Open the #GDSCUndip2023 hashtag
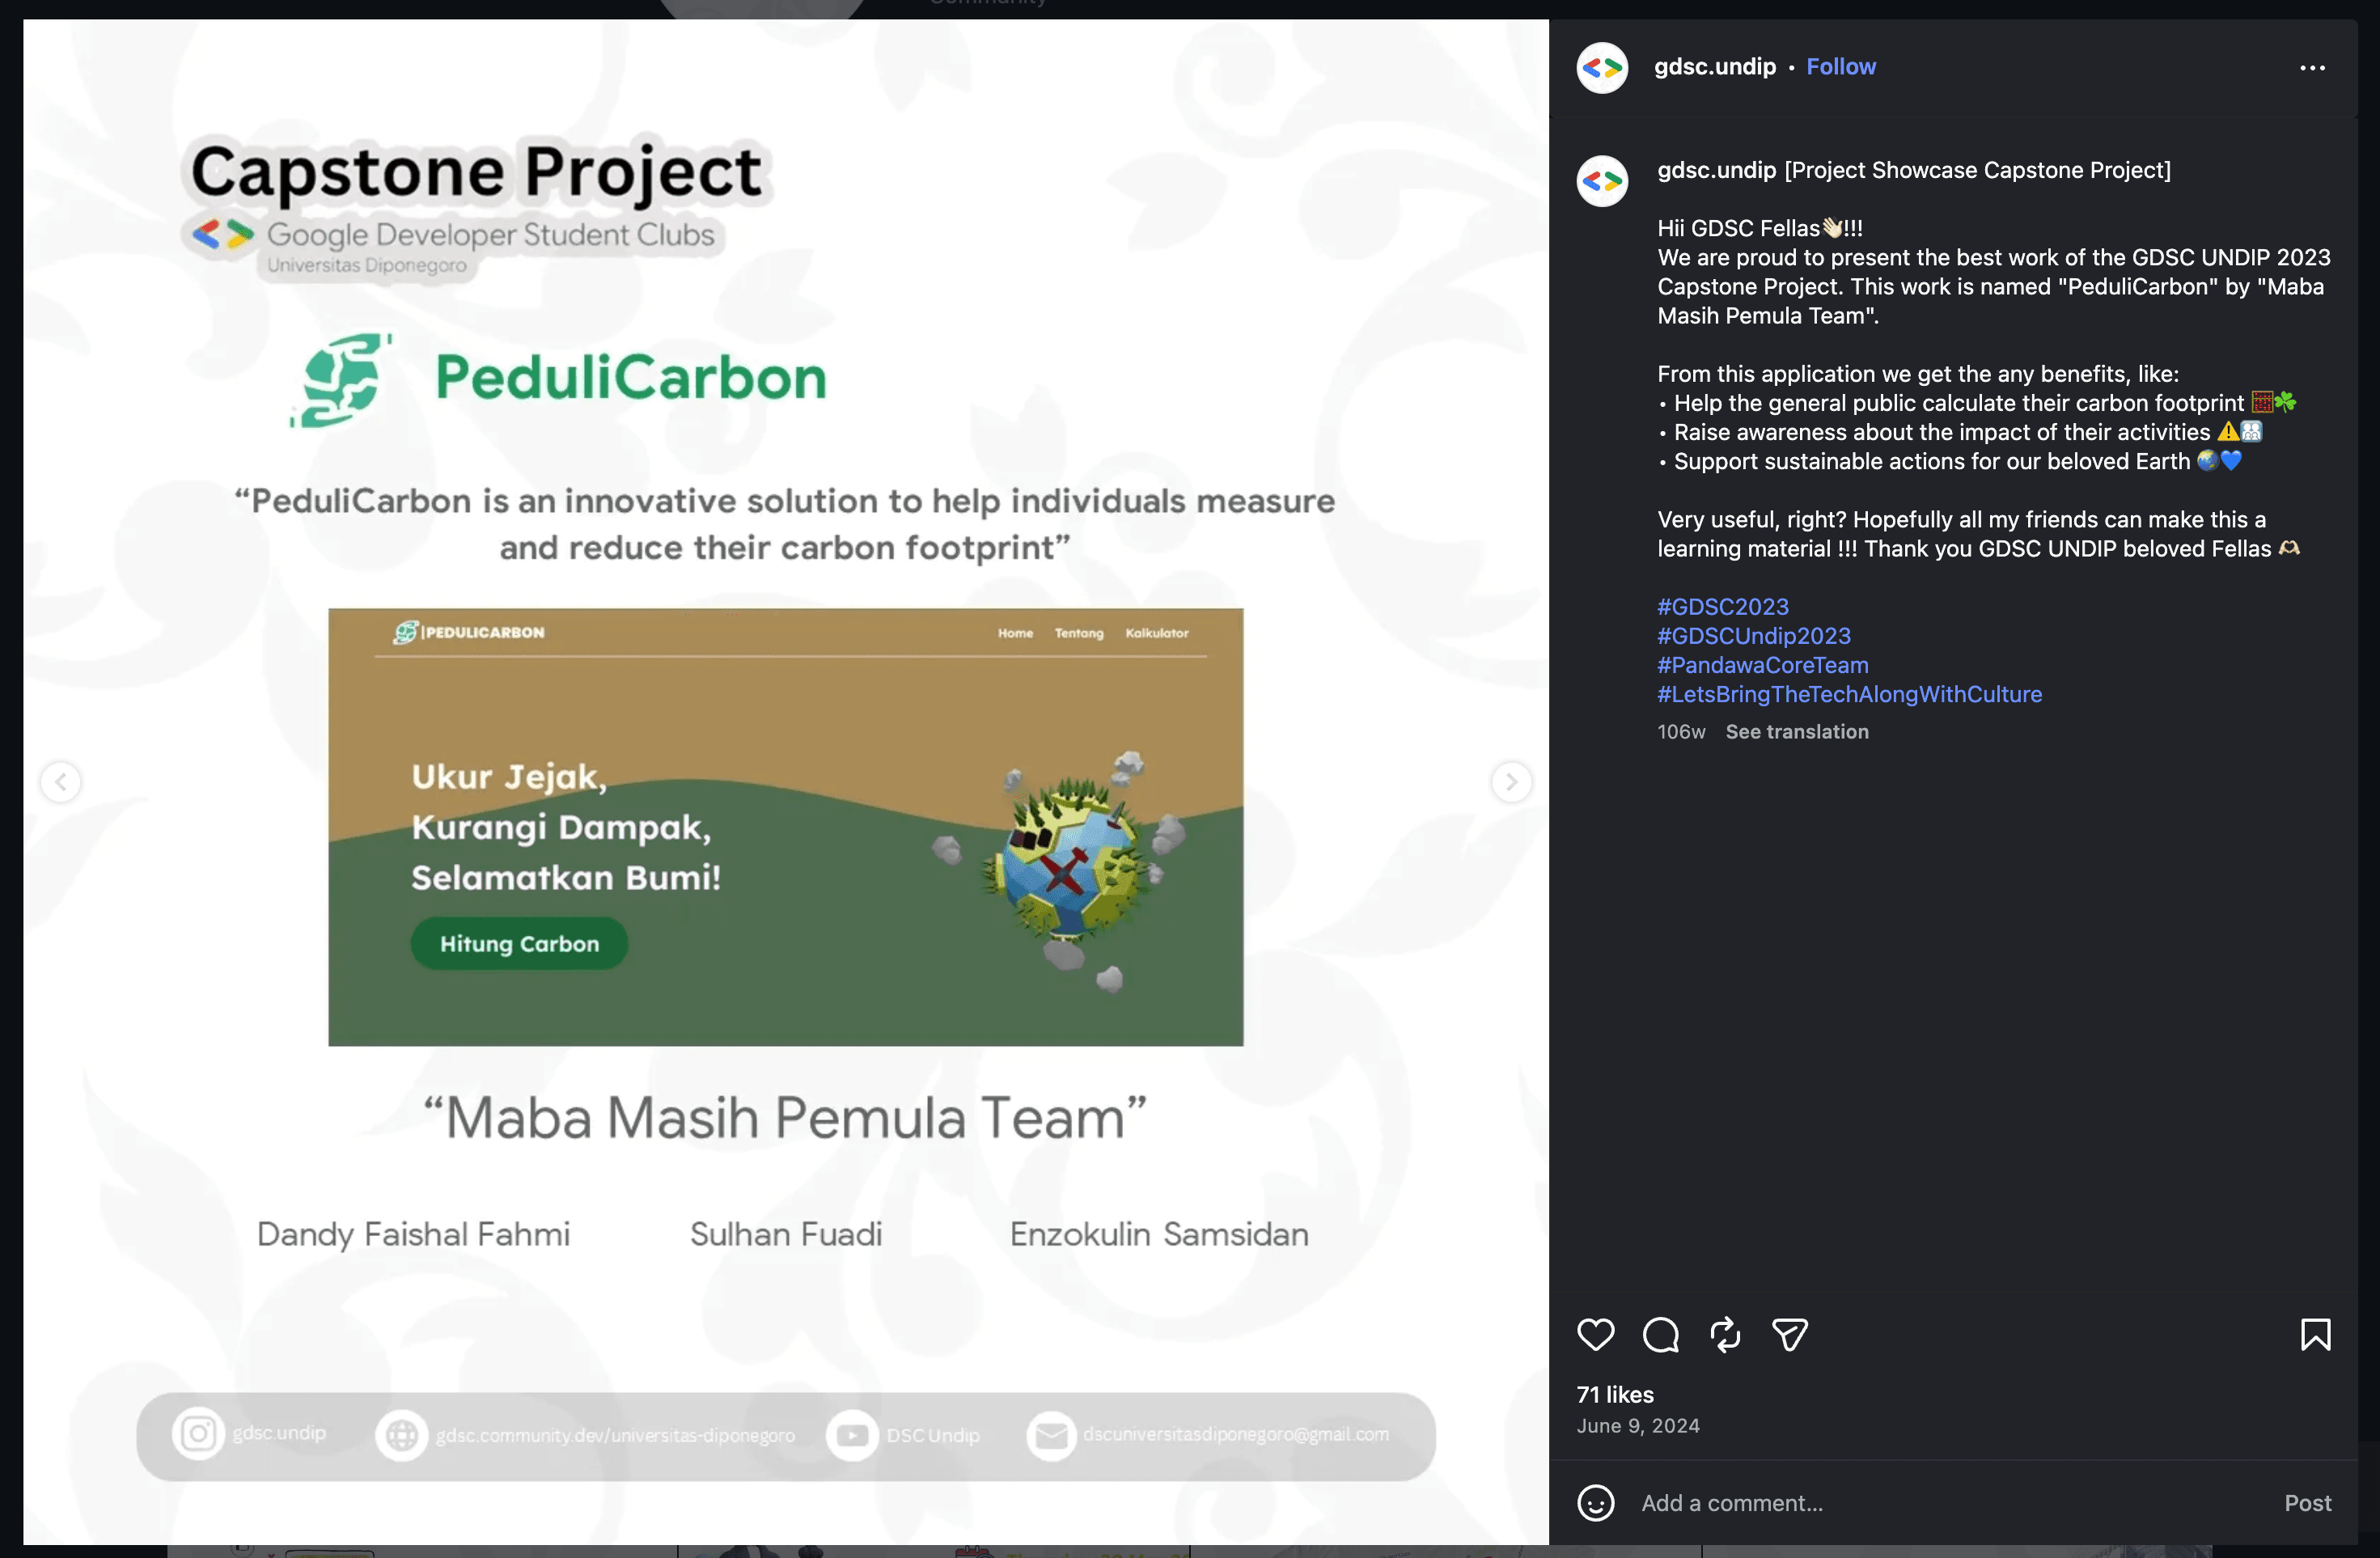Viewport: 2380px width, 1558px height. [1753, 636]
